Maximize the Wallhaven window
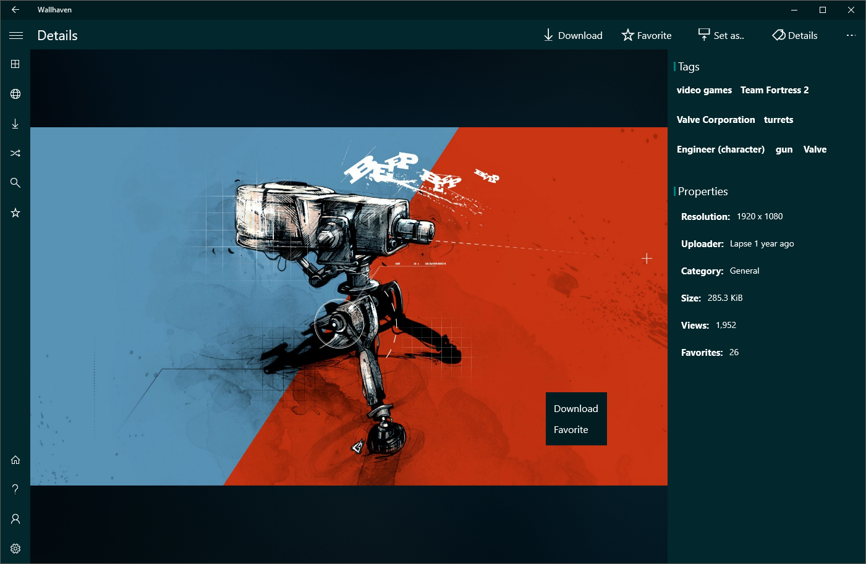This screenshot has width=866, height=564. pos(823,10)
